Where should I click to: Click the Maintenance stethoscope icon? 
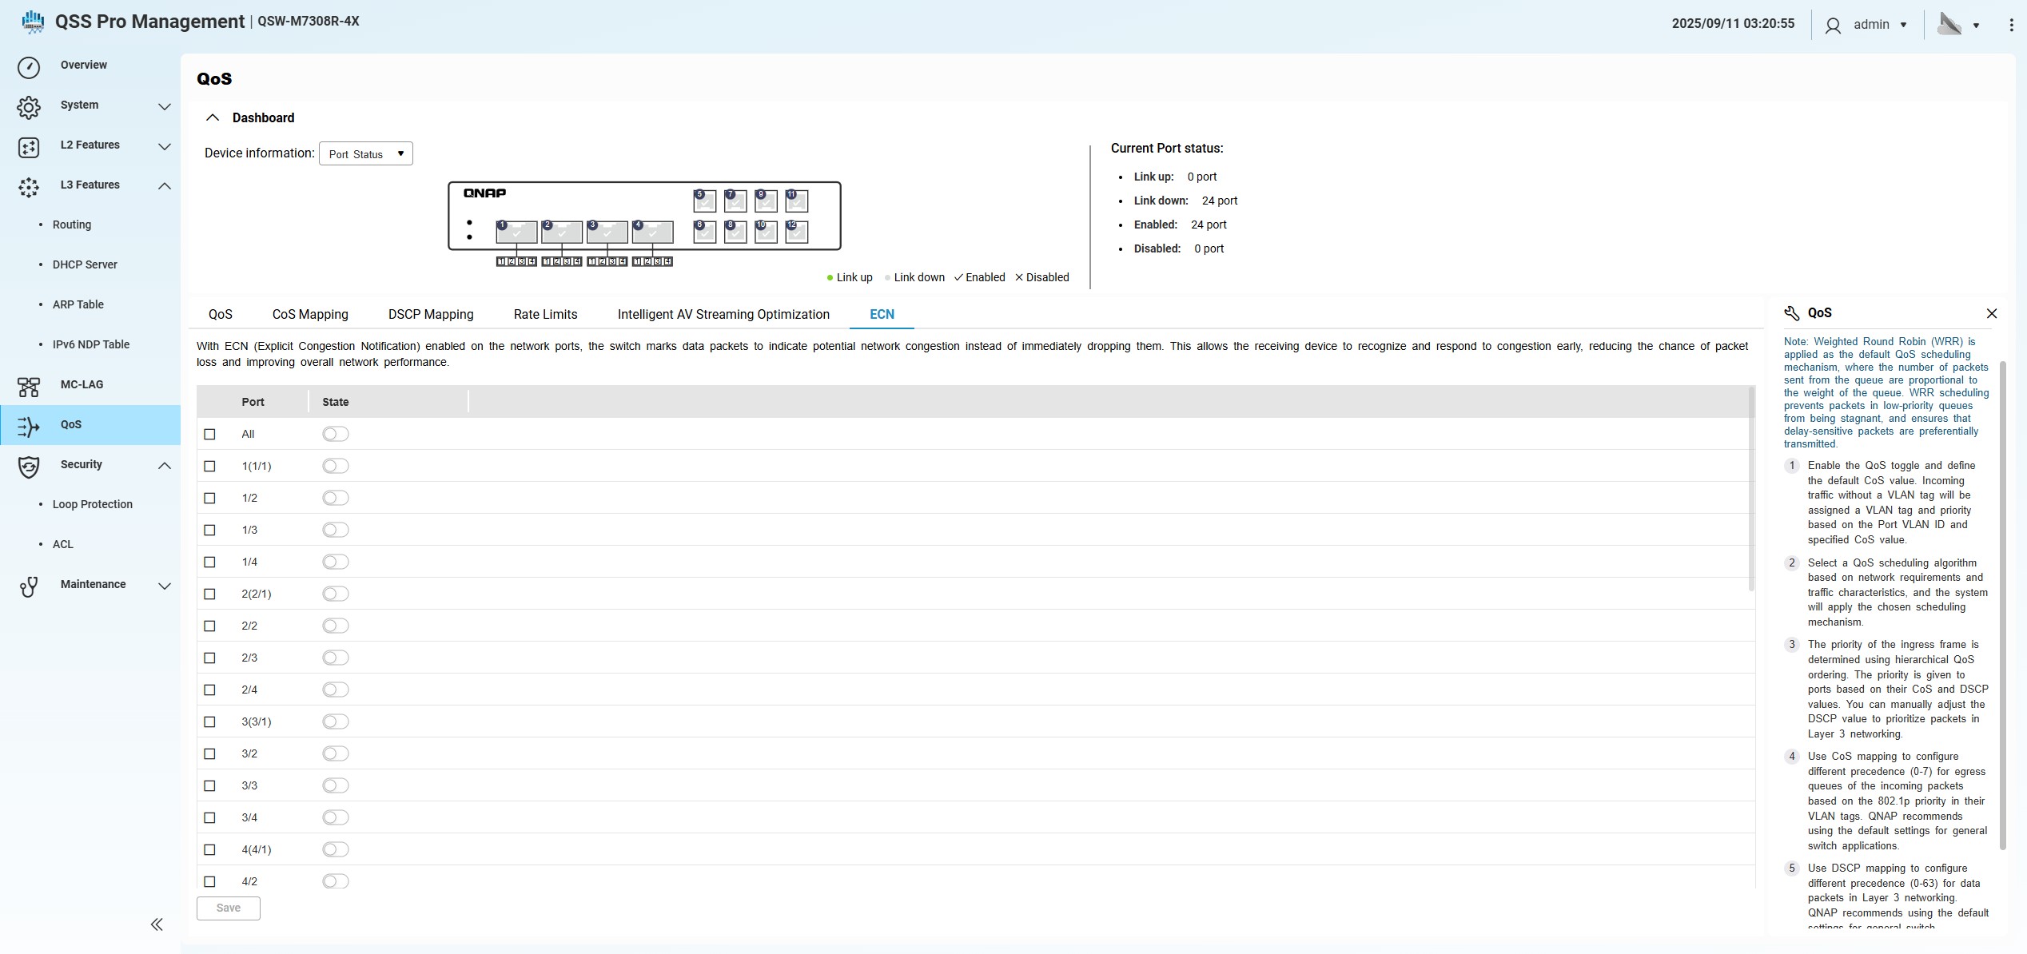pos(29,586)
